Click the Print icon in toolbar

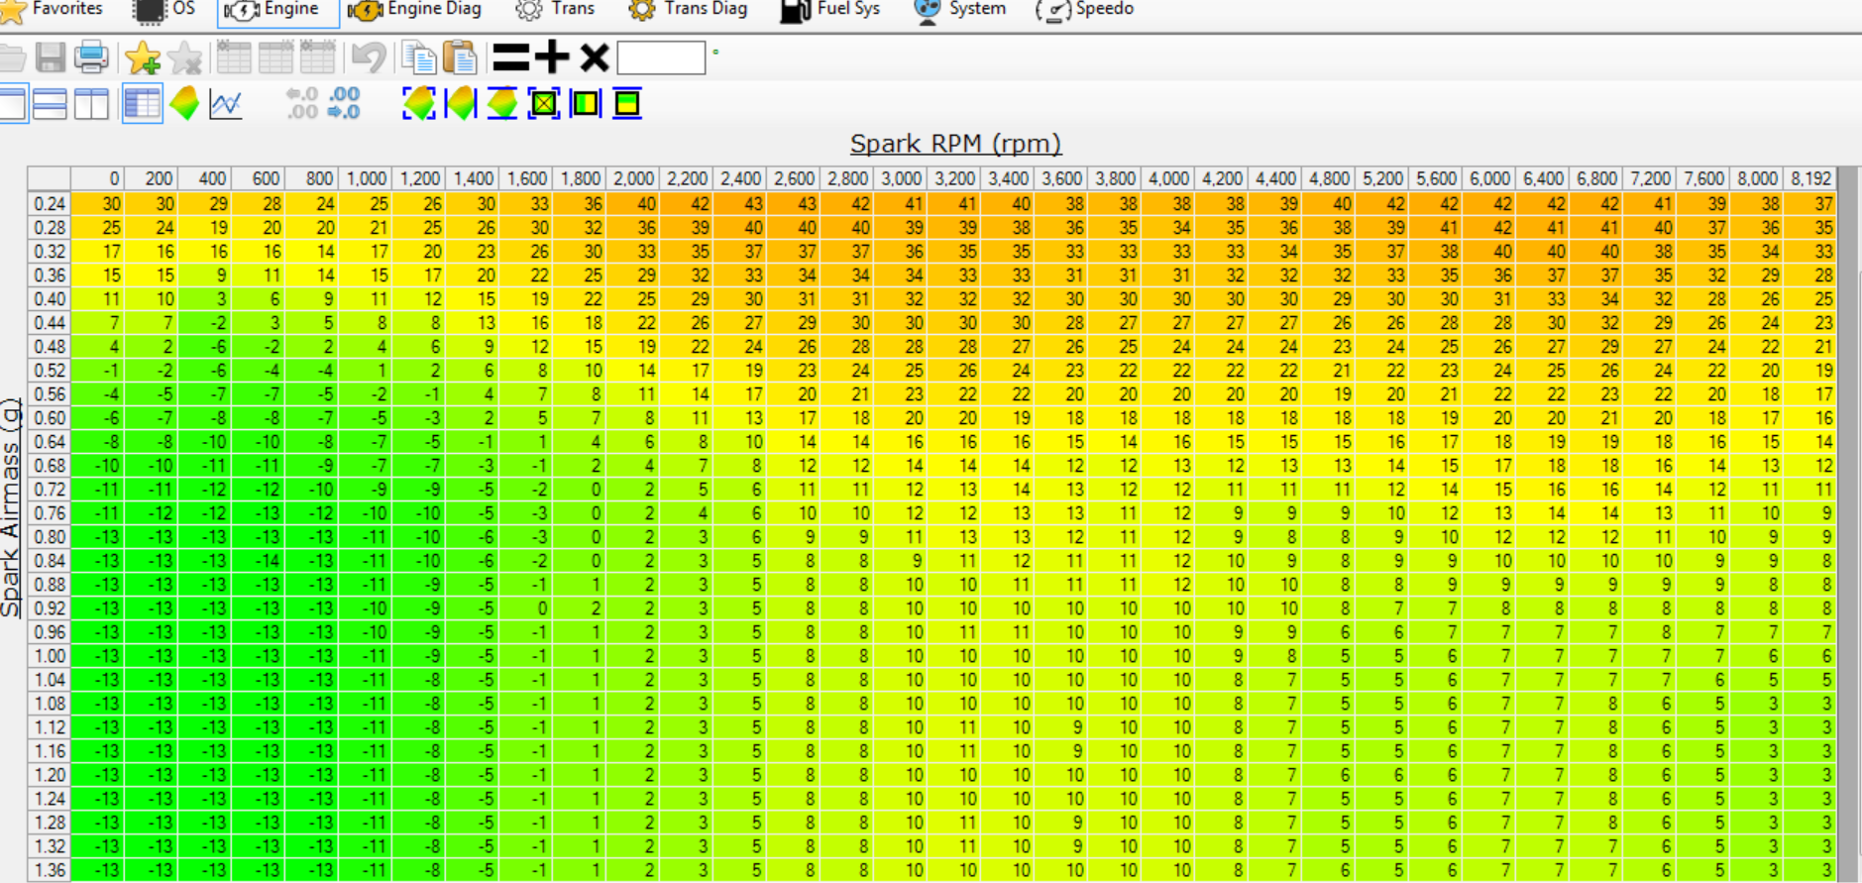click(91, 57)
